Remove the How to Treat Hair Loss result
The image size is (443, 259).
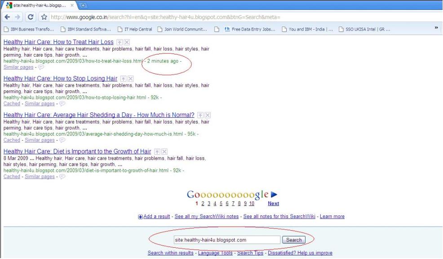127,42
